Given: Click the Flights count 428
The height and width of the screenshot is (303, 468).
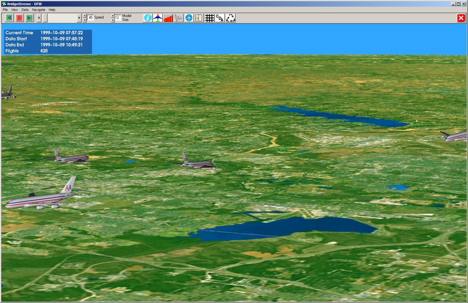Looking at the screenshot, I should point(44,51).
